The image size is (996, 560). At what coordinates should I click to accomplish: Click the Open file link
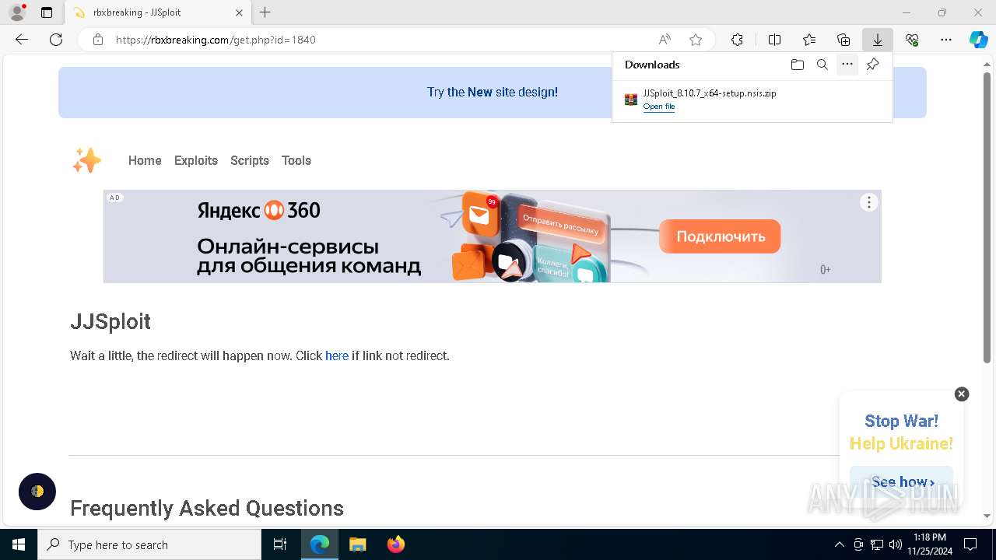659,107
